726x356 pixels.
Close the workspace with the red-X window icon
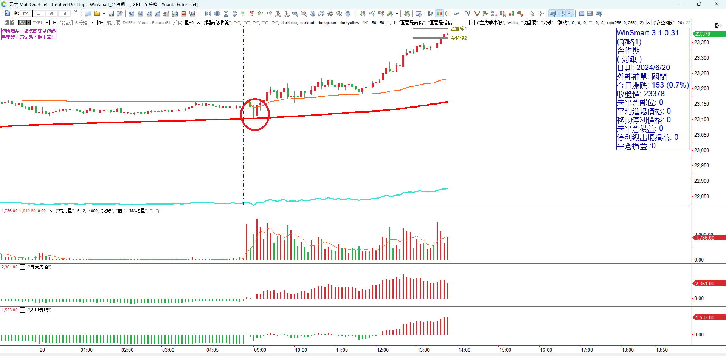pyautogui.click(x=120, y=14)
